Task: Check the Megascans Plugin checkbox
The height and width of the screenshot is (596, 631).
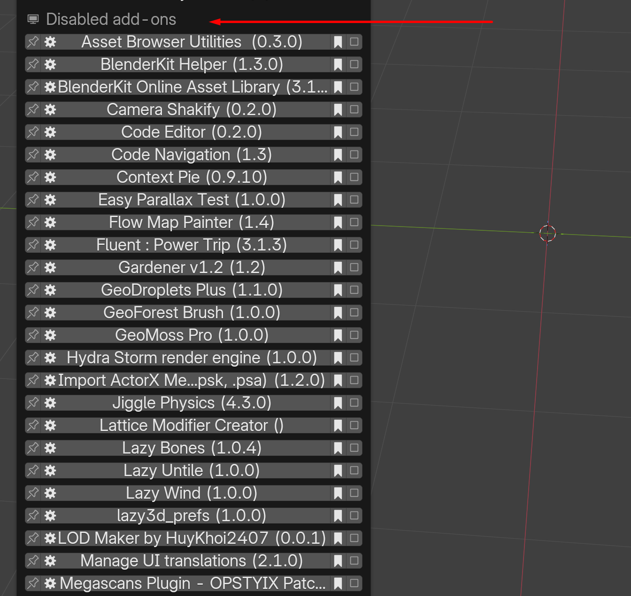Action: click(354, 583)
